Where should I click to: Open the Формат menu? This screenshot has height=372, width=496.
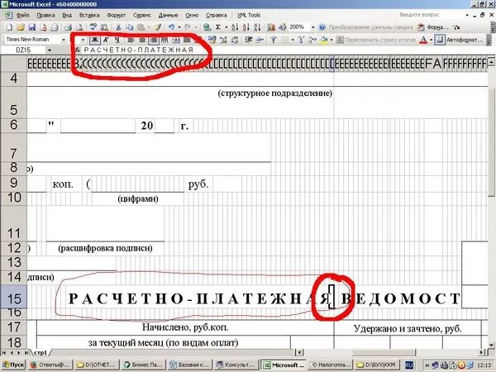(x=116, y=15)
